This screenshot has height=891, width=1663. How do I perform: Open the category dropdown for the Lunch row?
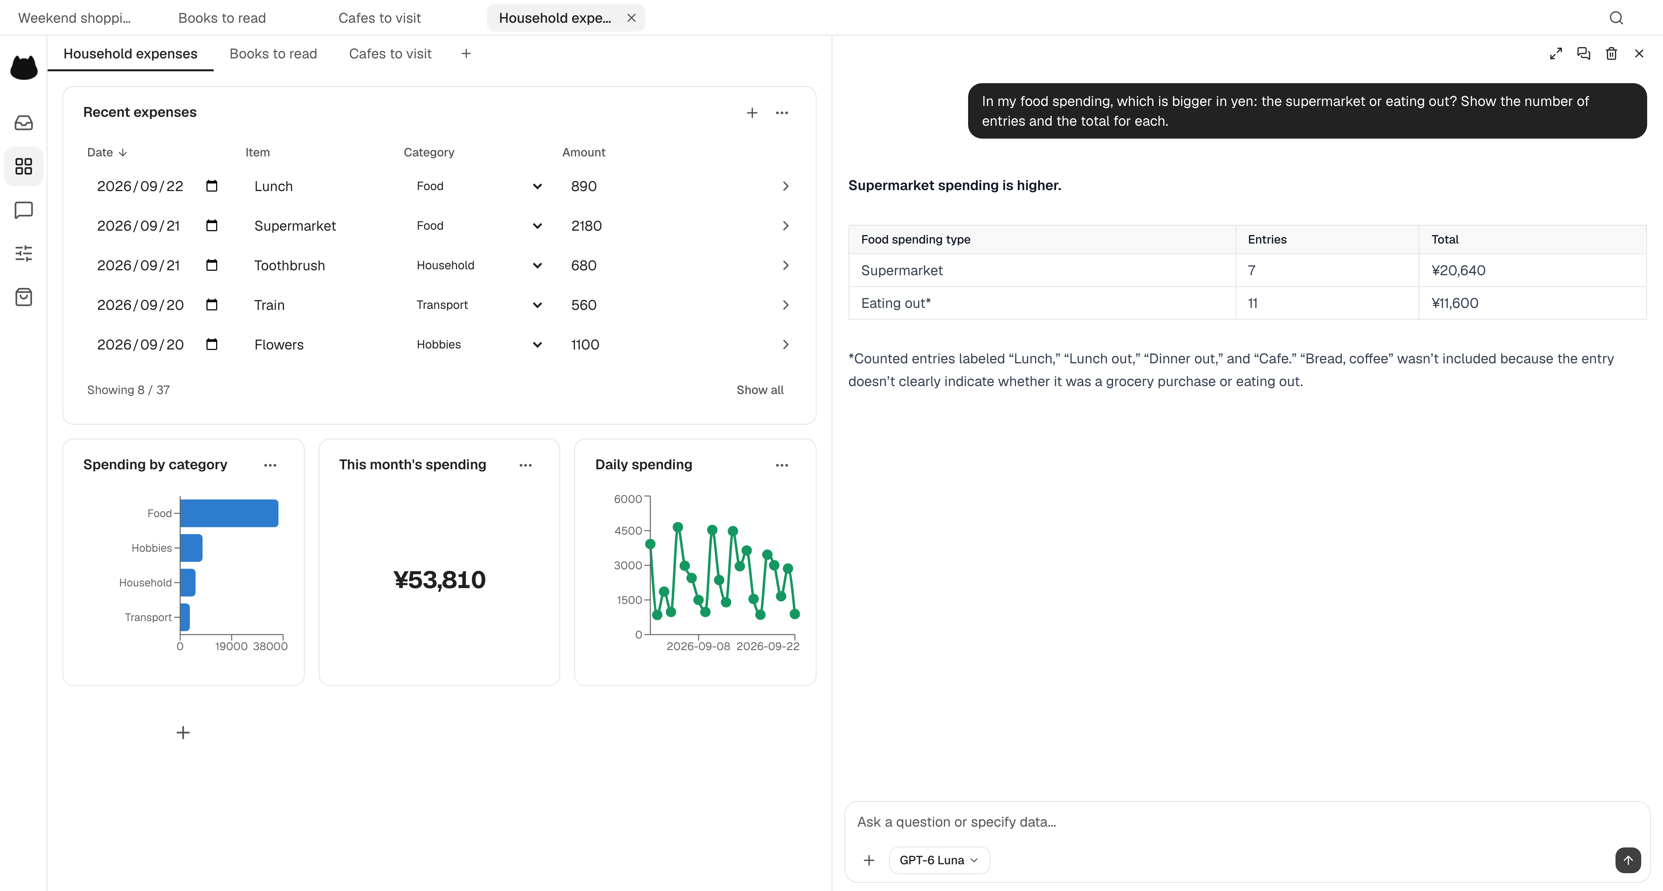point(479,186)
